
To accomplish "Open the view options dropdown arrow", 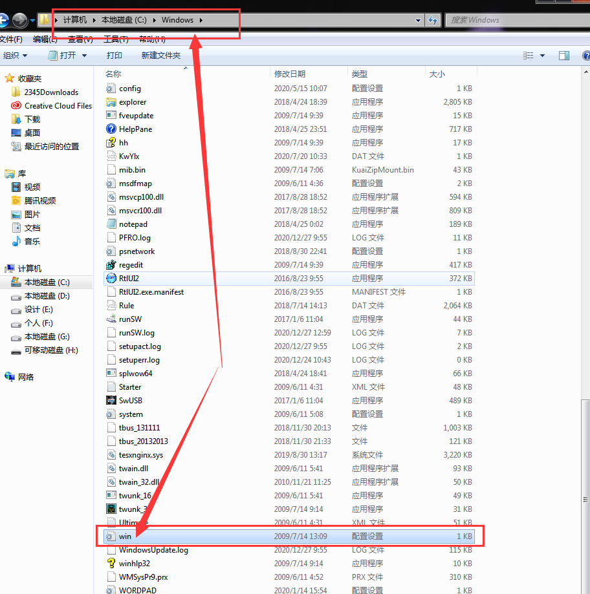I will (542, 56).
